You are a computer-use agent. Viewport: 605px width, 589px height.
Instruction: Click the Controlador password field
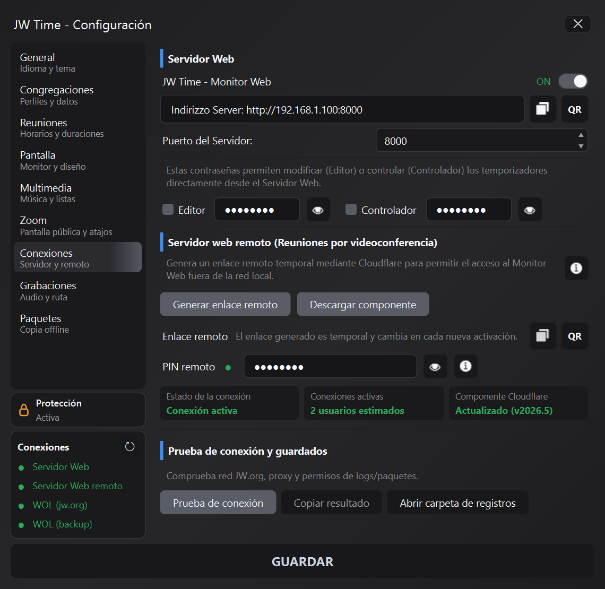point(469,210)
